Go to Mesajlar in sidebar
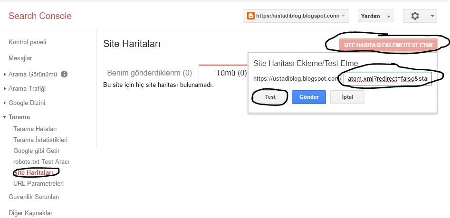This screenshot has height=218, width=450. tap(20, 58)
